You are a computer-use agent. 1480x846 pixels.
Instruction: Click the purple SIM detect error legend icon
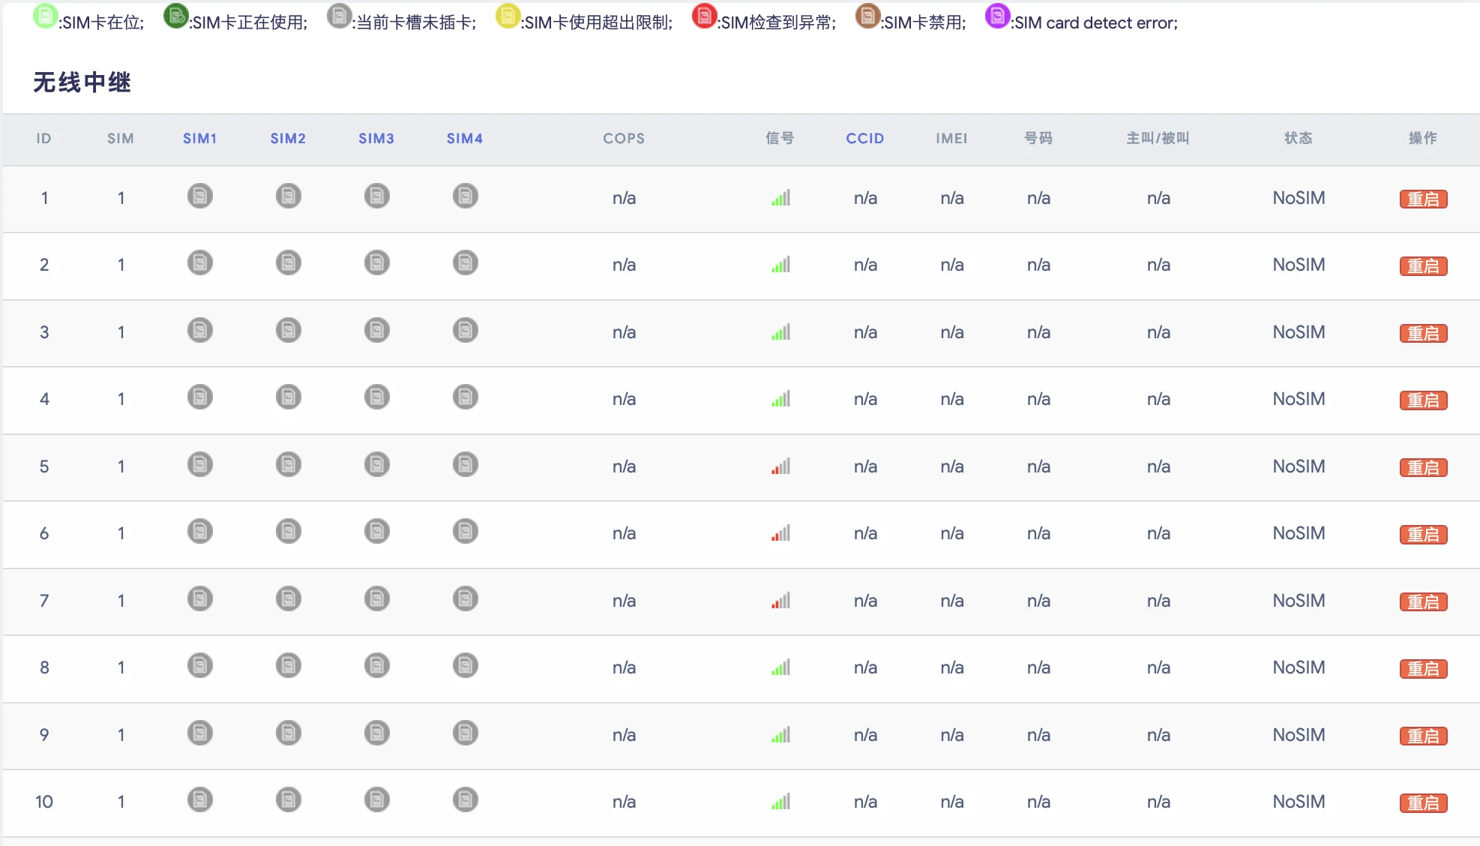pyautogui.click(x=996, y=16)
